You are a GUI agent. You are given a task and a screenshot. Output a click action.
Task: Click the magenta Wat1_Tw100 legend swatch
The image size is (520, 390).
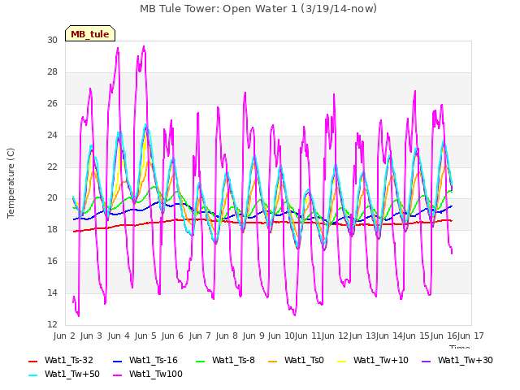(117, 375)
